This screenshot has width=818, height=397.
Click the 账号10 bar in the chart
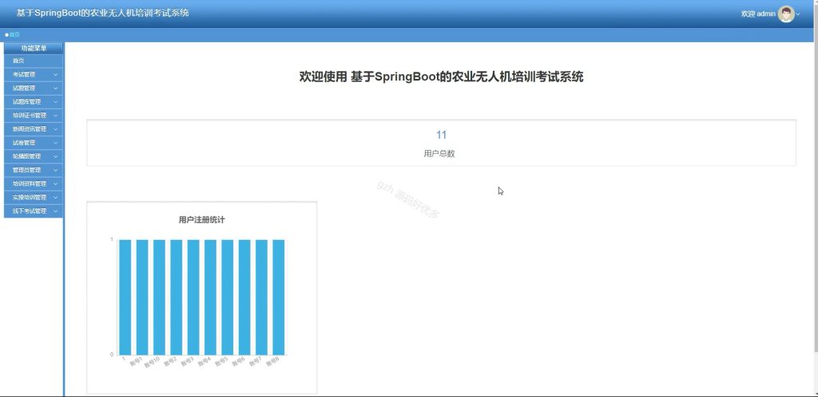coord(159,297)
